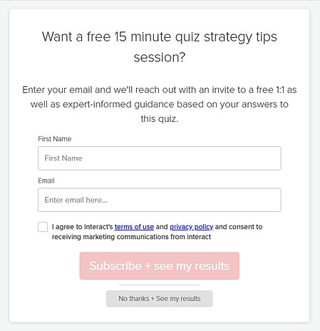The height and width of the screenshot is (331, 320).
Task: Click 'receiving marketing communications from interact' line
Action: click(x=131, y=237)
